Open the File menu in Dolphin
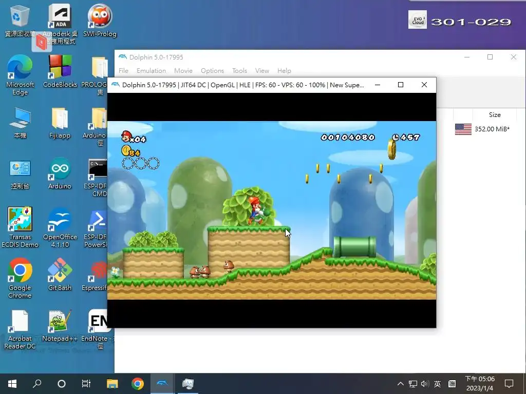 point(123,71)
